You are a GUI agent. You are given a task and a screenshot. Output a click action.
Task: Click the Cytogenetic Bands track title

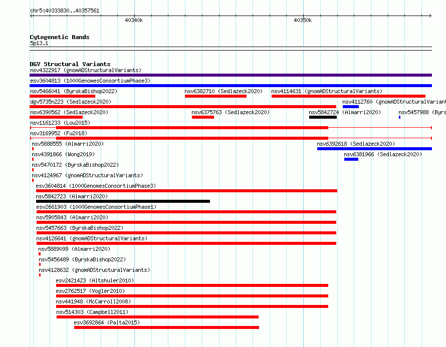(60, 37)
